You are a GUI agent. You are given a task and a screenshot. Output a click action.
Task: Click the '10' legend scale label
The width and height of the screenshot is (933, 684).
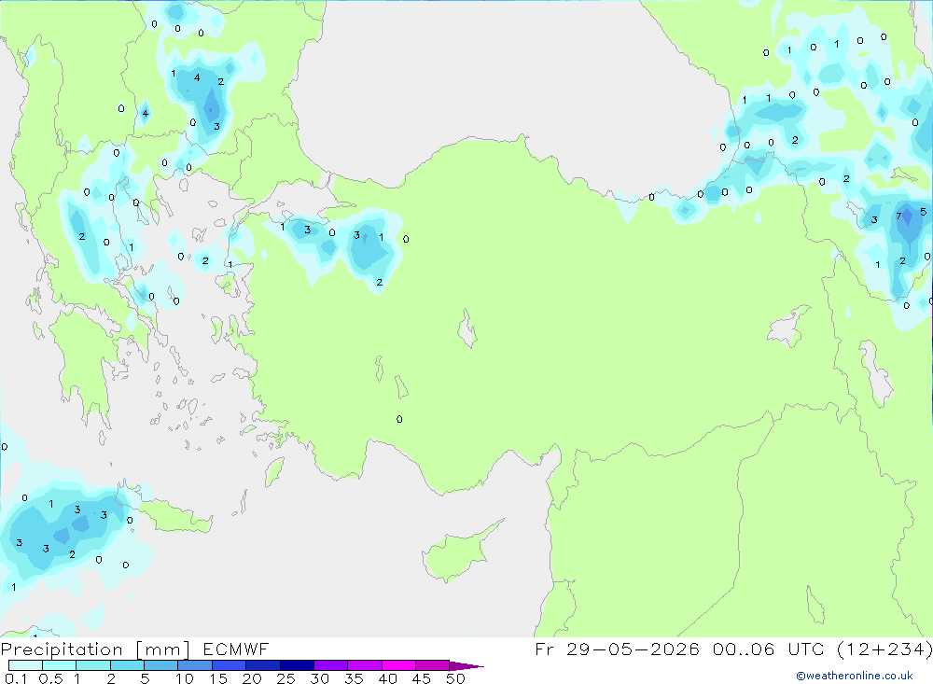184,678
